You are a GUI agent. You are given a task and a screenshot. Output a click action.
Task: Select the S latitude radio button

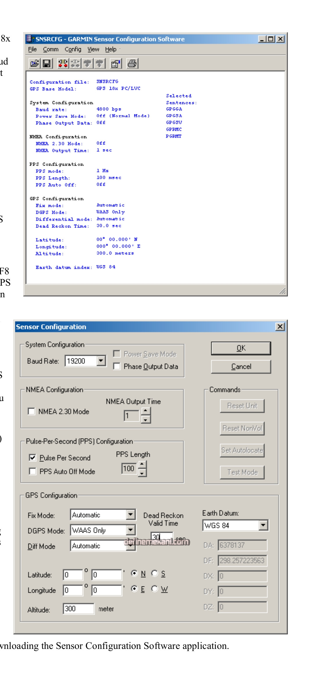(155, 573)
